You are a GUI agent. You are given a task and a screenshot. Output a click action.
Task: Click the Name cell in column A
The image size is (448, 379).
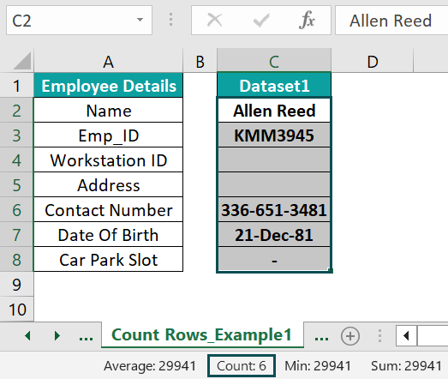click(x=108, y=111)
